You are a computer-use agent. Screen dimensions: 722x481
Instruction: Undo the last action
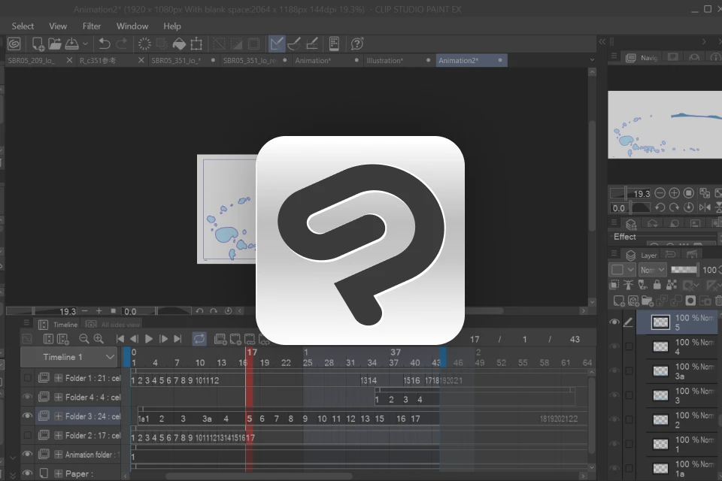coord(105,44)
